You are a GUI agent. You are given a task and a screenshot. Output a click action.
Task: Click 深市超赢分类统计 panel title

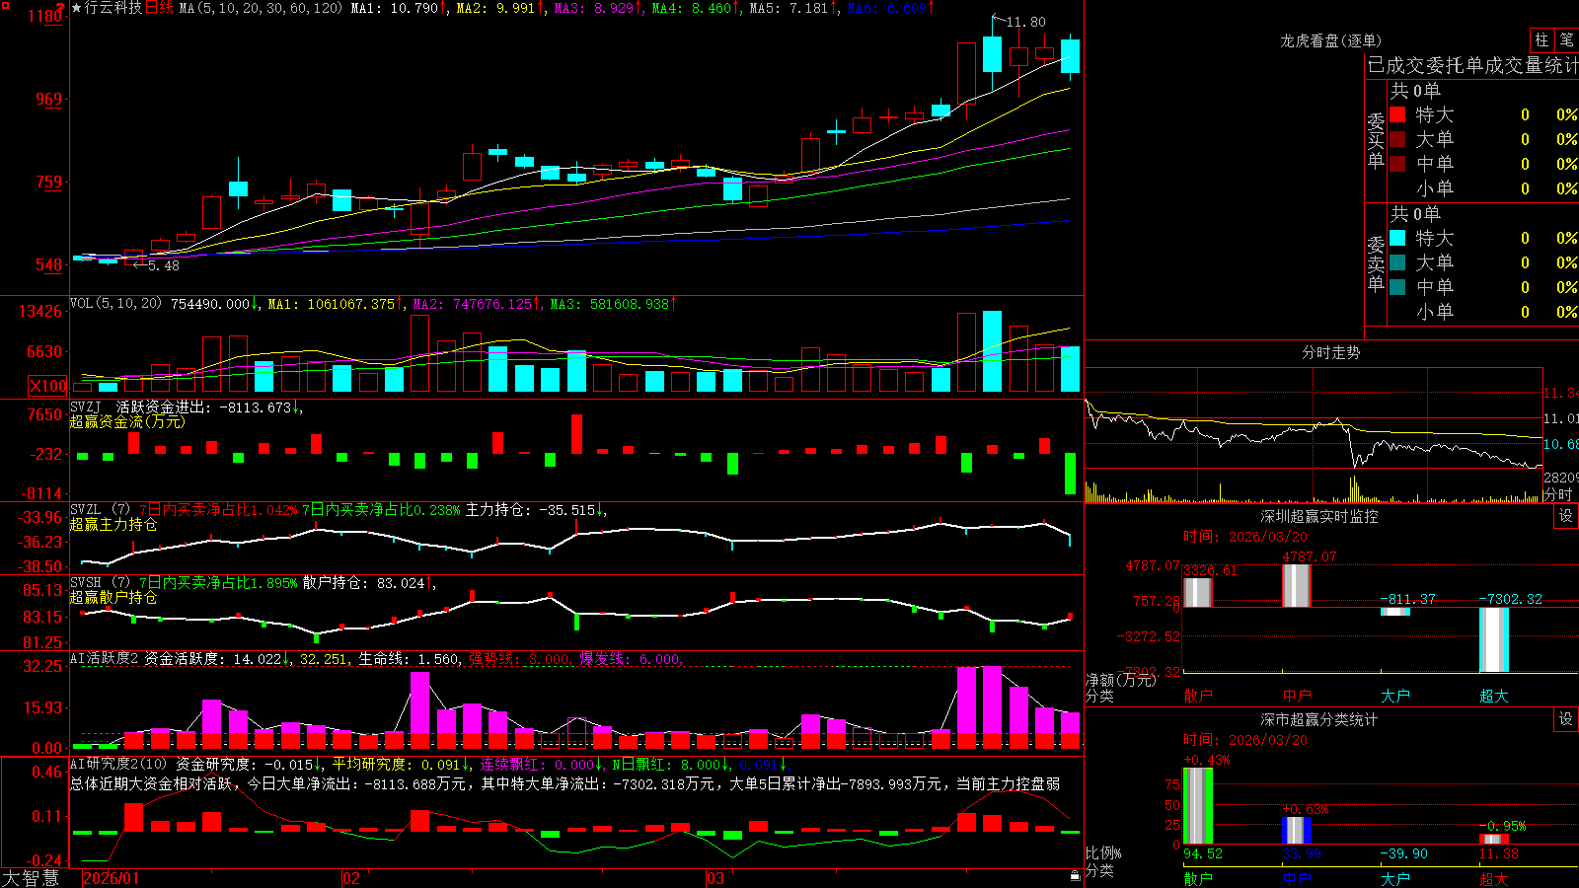tap(1319, 719)
